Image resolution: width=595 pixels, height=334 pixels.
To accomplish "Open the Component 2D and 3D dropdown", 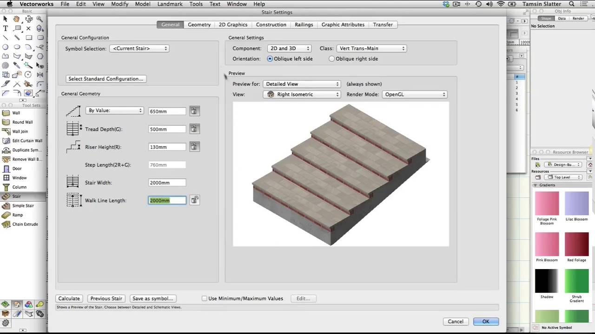I will (x=289, y=48).
